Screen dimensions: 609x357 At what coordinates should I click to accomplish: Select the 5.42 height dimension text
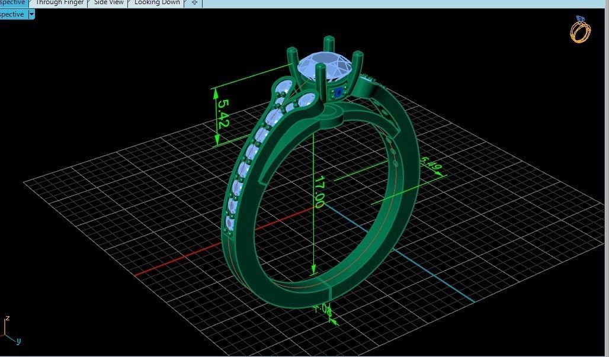[x=223, y=114]
